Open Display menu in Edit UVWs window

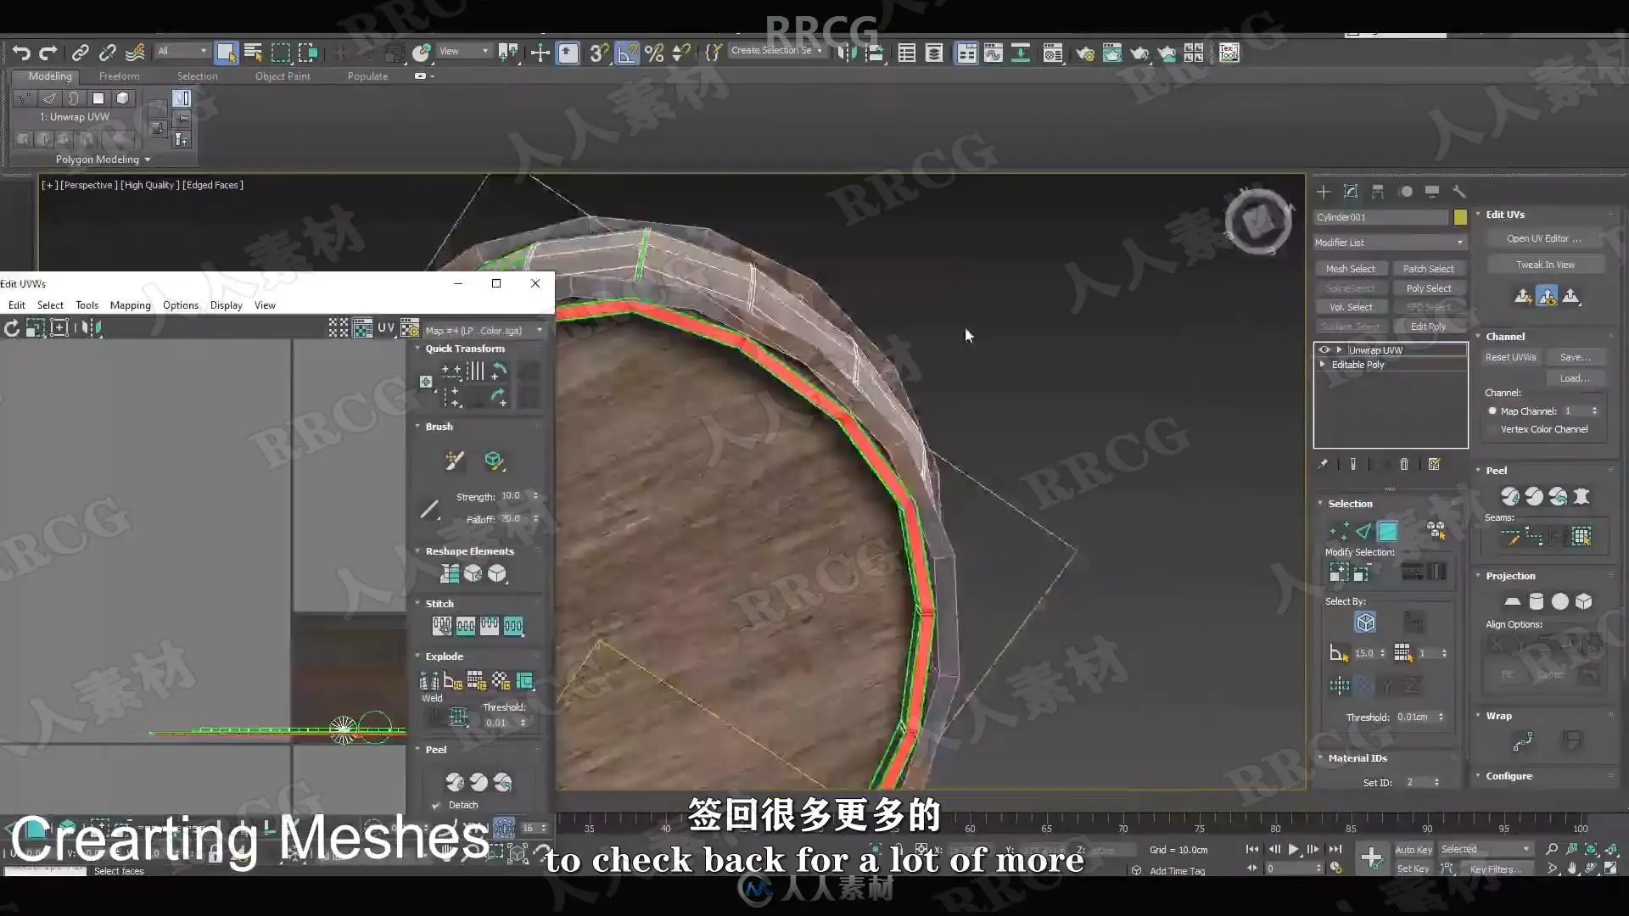pos(226,305)
